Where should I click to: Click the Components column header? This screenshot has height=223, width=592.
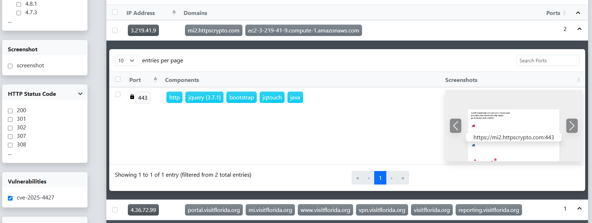182,80
